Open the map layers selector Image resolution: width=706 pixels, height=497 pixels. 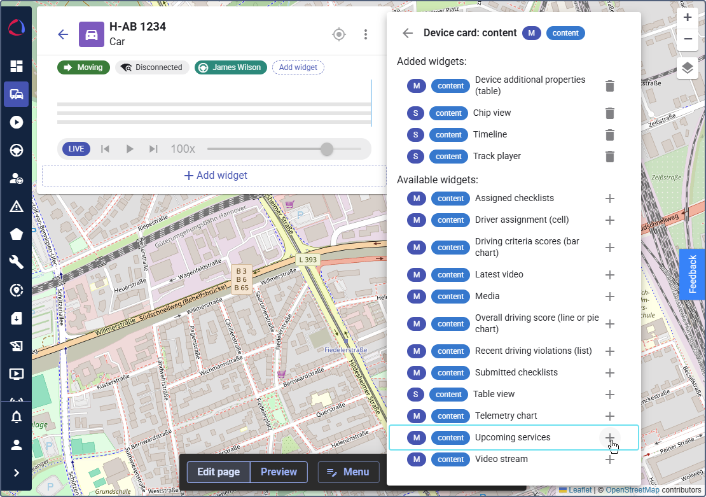pyautogui.click(x=688, y=68)
